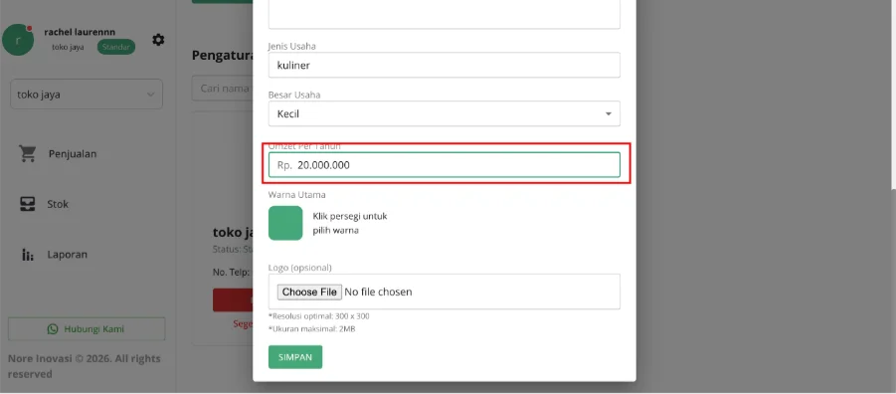Click the Penjualan shopping cart icon
Viewport: 896px width, 394px height.
[x=28, y=153]
